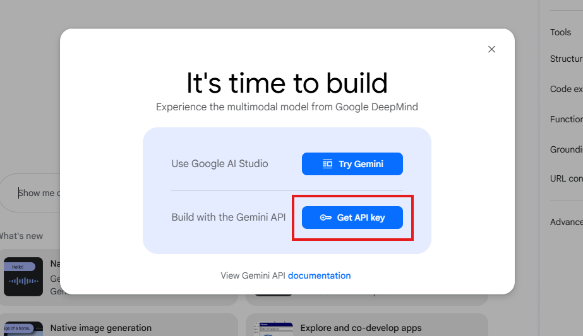
Task: Click the Get API key button
Action: pyautogui.click(x=352, y=217)
